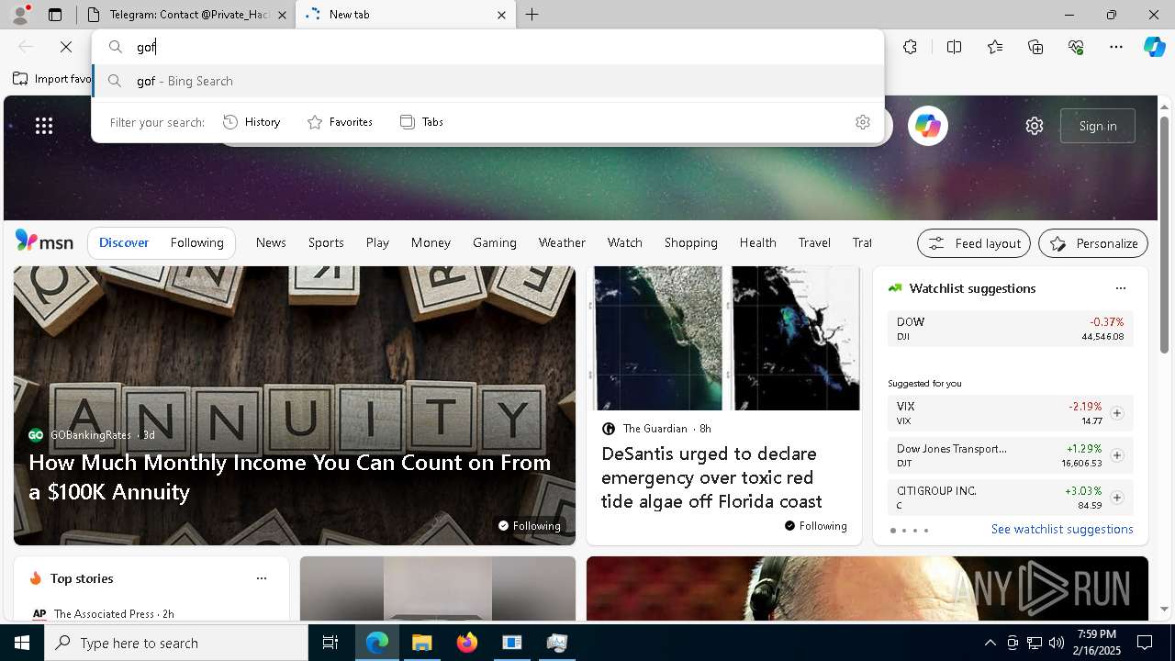This screenshot has height=661, width=1175.
Task: Open Browser essentials heart icon
Action: [x=1076, y=47]
